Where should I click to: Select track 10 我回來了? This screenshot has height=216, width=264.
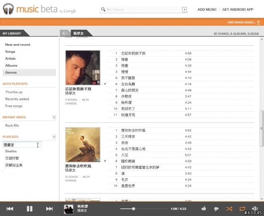[181, 109]
